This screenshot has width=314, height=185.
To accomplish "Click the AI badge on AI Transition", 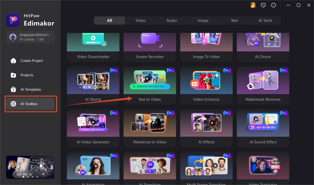I will [170, 156].
